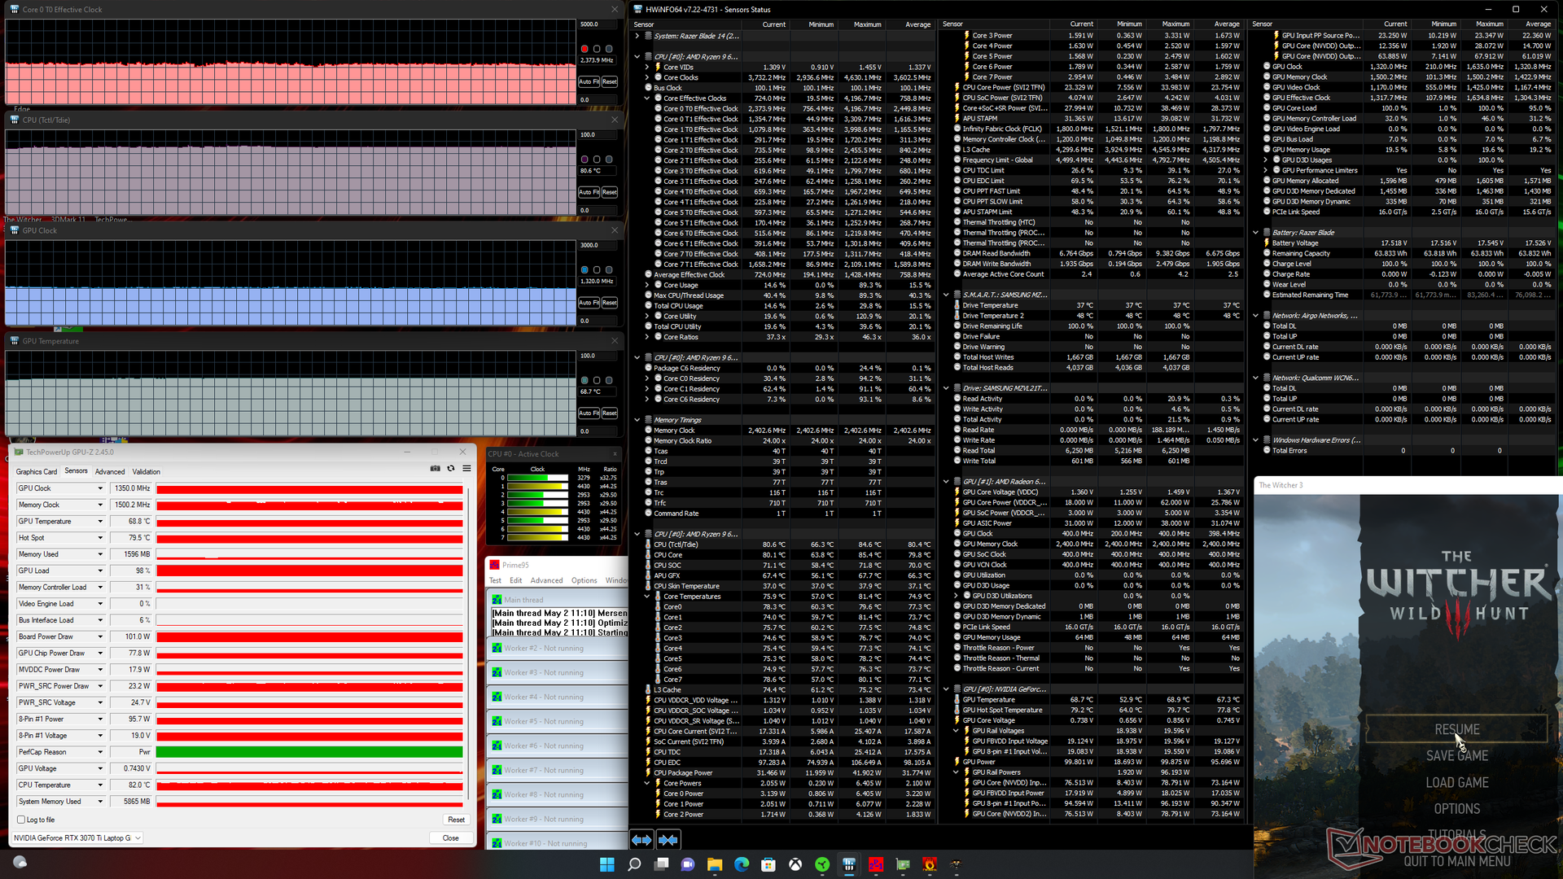Toggle the third dot on GPU Clock graph
Viewport: 1563px width, 879px height.
609,270
